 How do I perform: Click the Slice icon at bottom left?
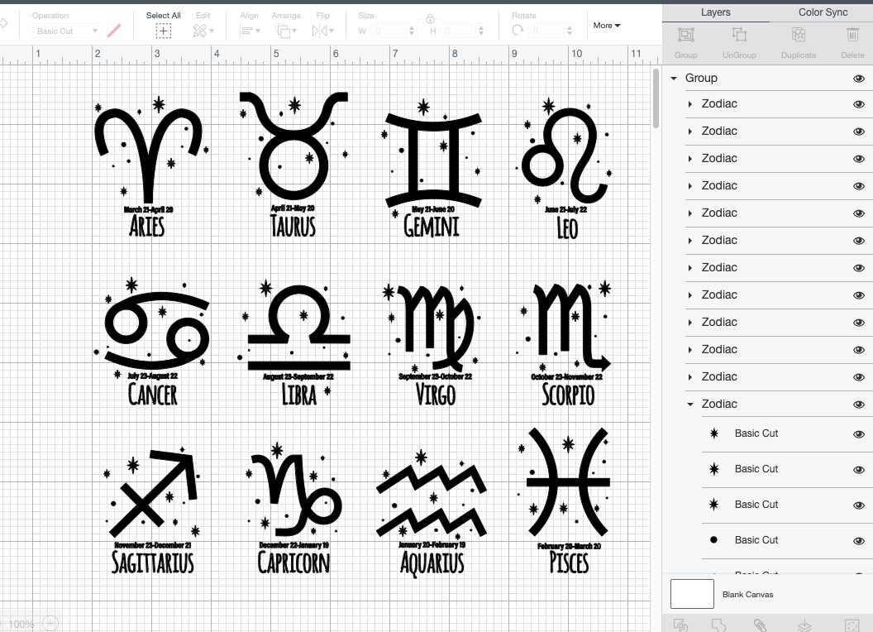(x=681, y=625)
